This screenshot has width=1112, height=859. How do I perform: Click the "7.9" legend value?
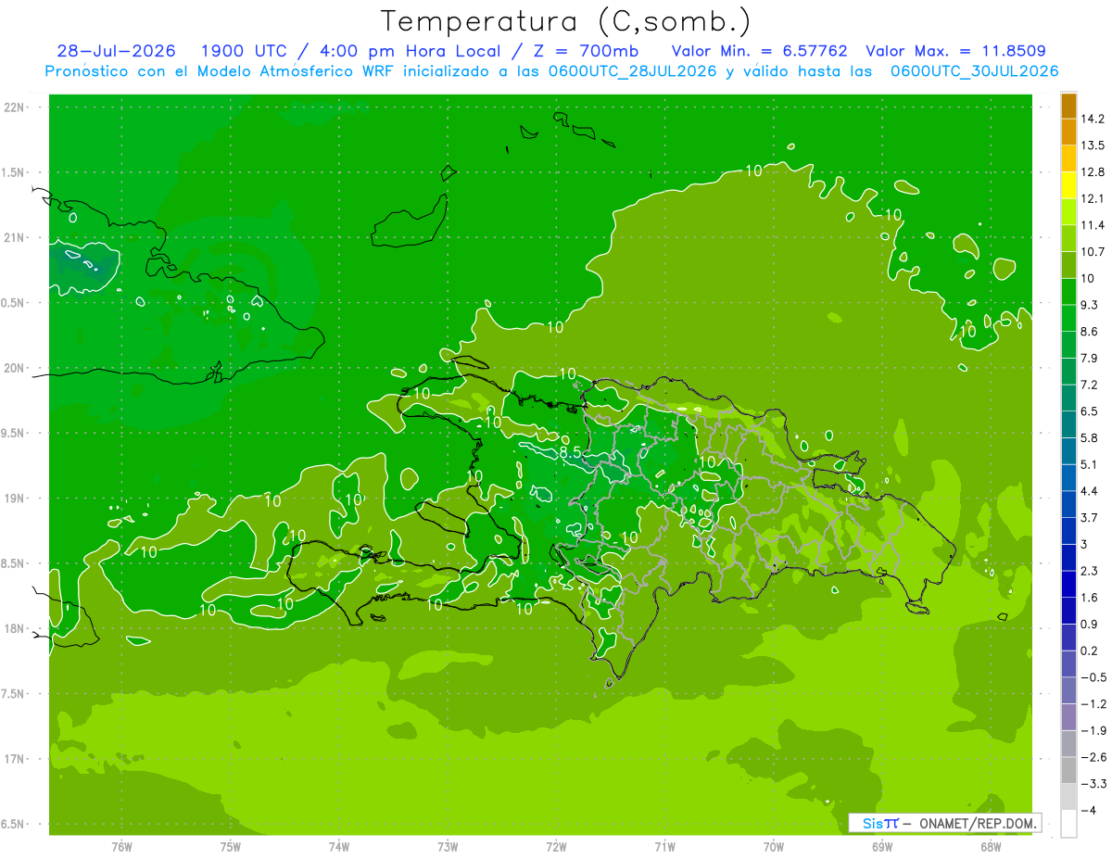click(1089, 358)
